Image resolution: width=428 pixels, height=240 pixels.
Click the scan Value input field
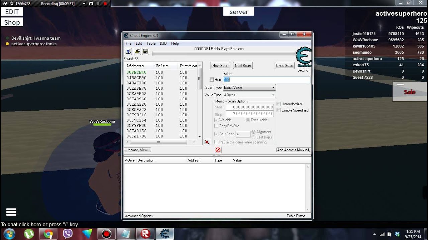click(x=266, y=80)
